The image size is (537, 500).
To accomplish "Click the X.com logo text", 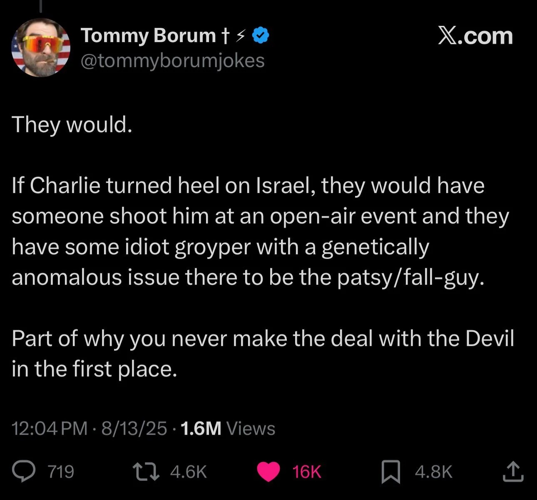I will [x=475, y=36].
